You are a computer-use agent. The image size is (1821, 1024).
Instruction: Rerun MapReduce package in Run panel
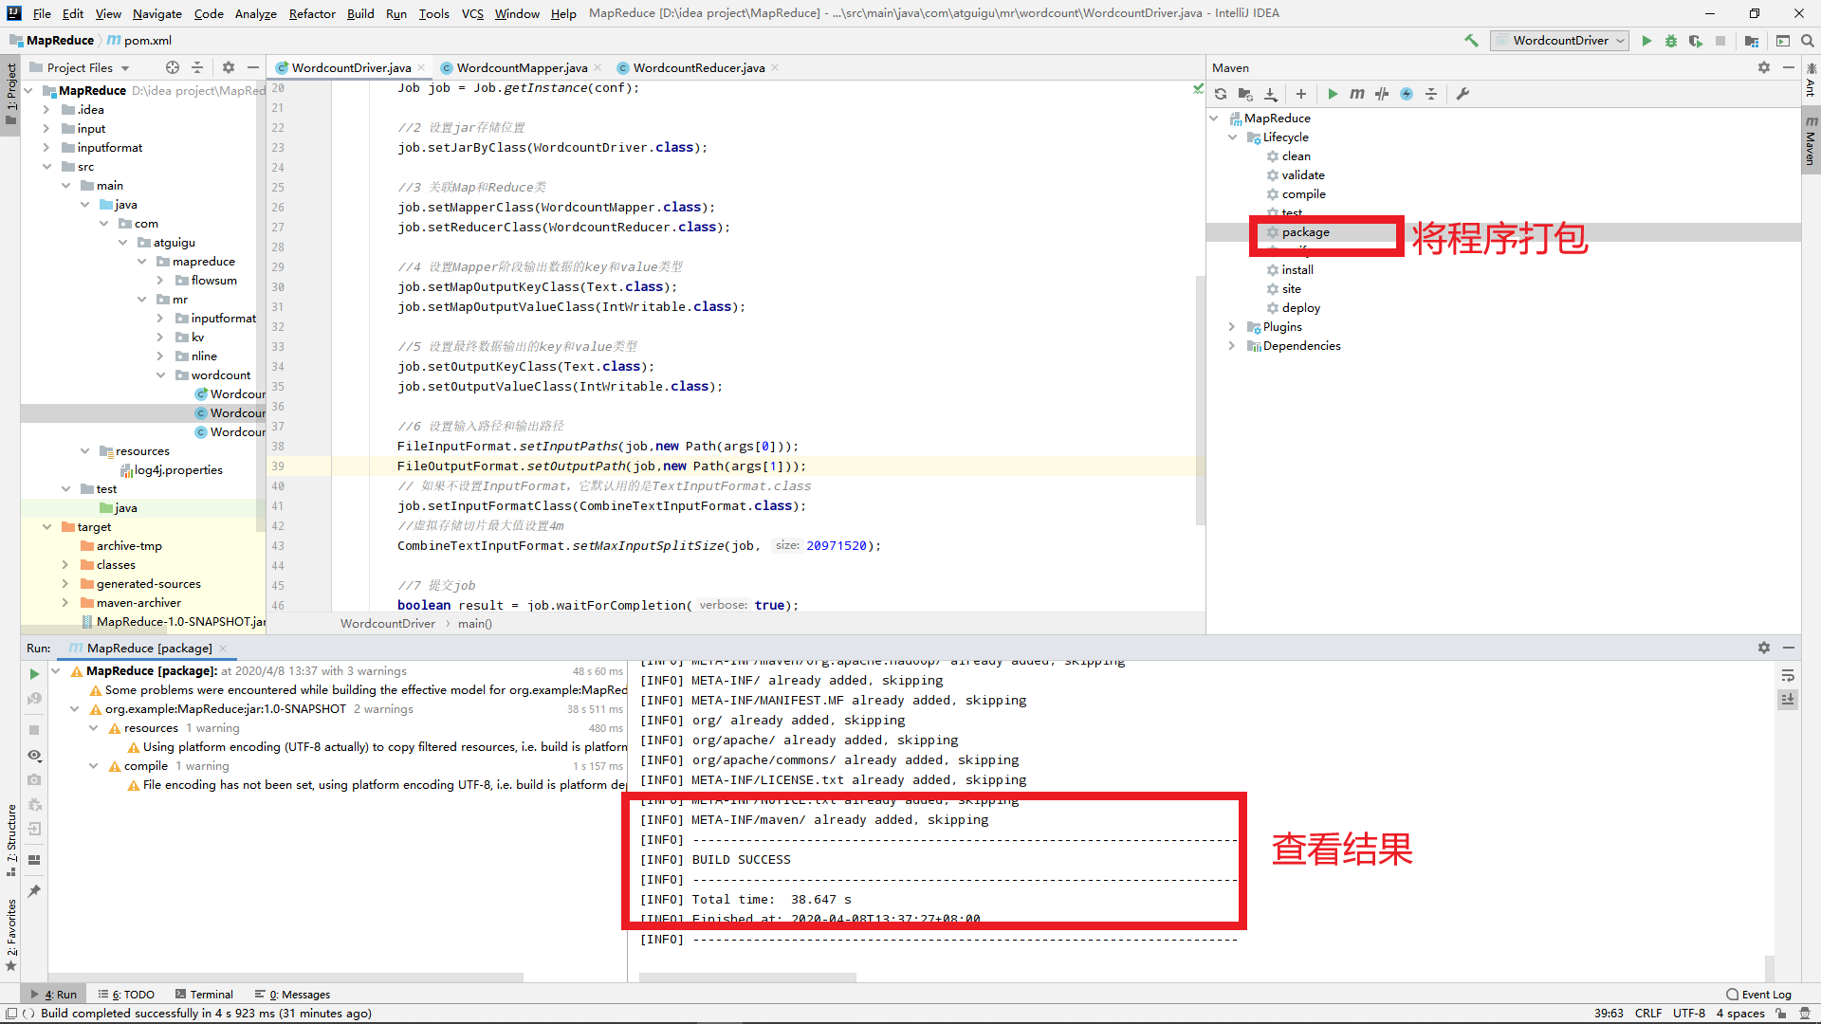34,674
